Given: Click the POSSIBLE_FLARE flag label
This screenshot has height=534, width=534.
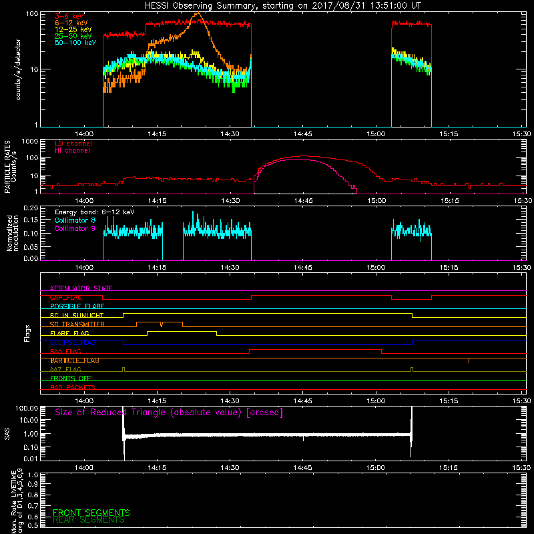Looking at the screenshot, I should pyautogui.click(x=77, y=306).
